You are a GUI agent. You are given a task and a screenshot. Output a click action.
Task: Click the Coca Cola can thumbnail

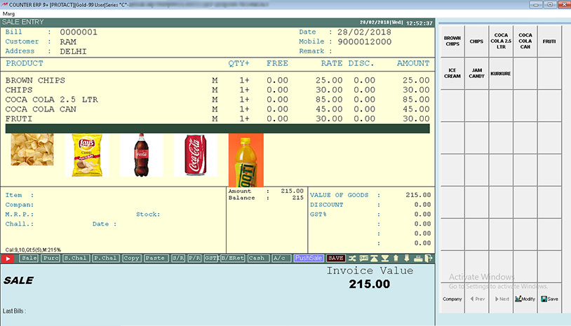coord(196,155)
